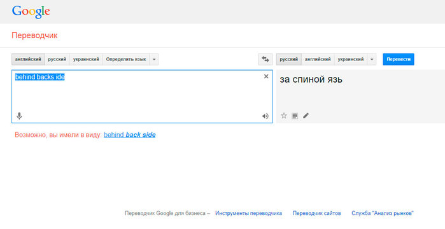Activate microphone voice input
The image size is (445, 229).
tap(19, 116)
